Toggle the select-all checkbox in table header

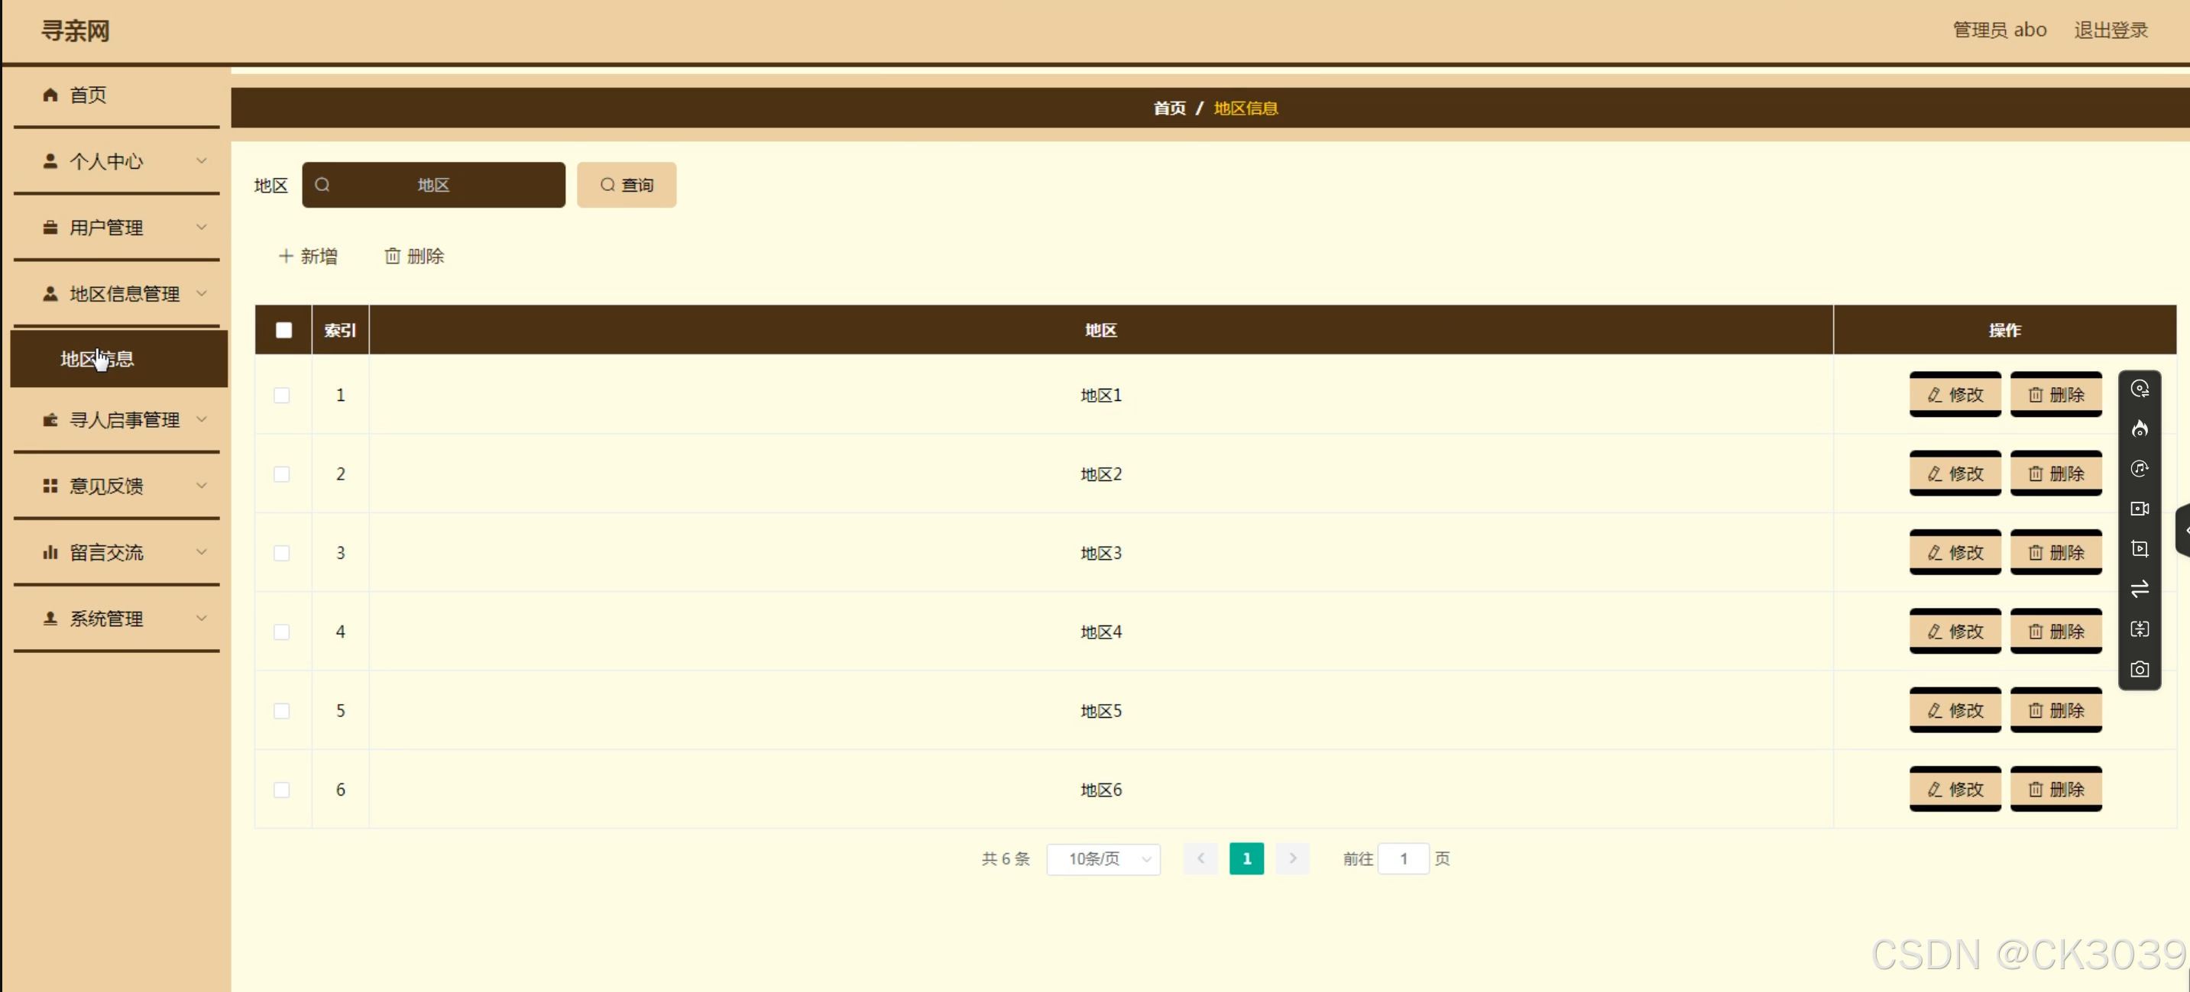284,331
